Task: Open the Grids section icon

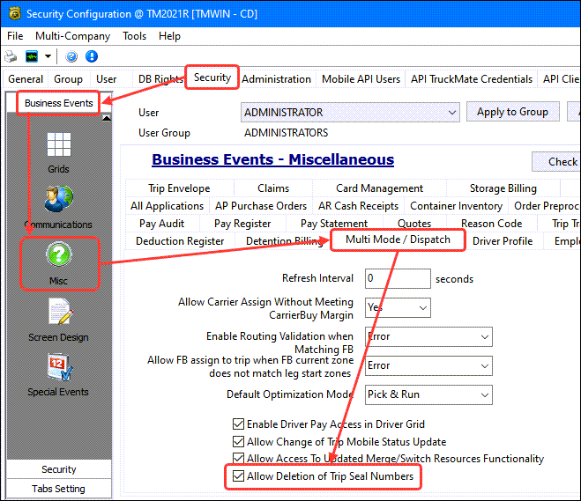Action: click(58, 145)
